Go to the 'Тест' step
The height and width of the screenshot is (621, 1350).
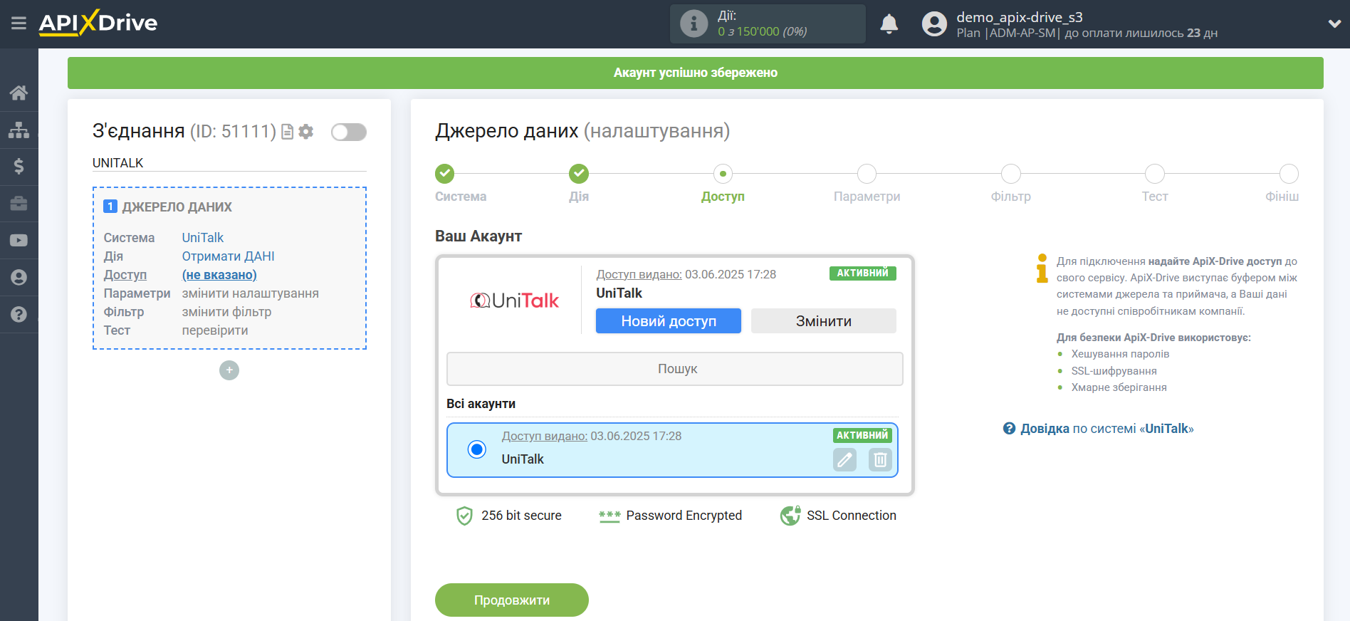[x=1155, y=174]
